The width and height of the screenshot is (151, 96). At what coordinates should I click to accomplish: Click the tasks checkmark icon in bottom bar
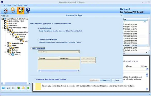coord(13,88)
